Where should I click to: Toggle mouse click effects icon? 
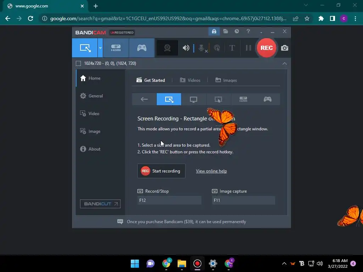[217, 48]
